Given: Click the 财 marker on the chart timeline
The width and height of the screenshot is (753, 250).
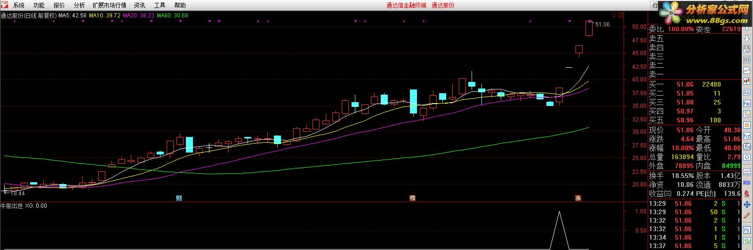Looking at the screenshot, I should tap(179, 198).
